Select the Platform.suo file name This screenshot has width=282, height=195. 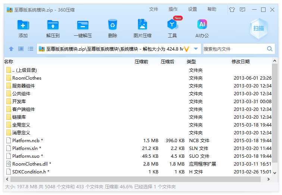pos(28,156)
